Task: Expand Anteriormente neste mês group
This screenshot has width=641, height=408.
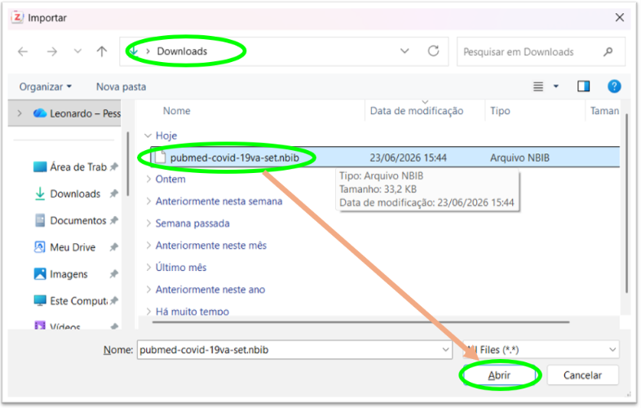Action: pyautogui.click(x=148, y=245)
